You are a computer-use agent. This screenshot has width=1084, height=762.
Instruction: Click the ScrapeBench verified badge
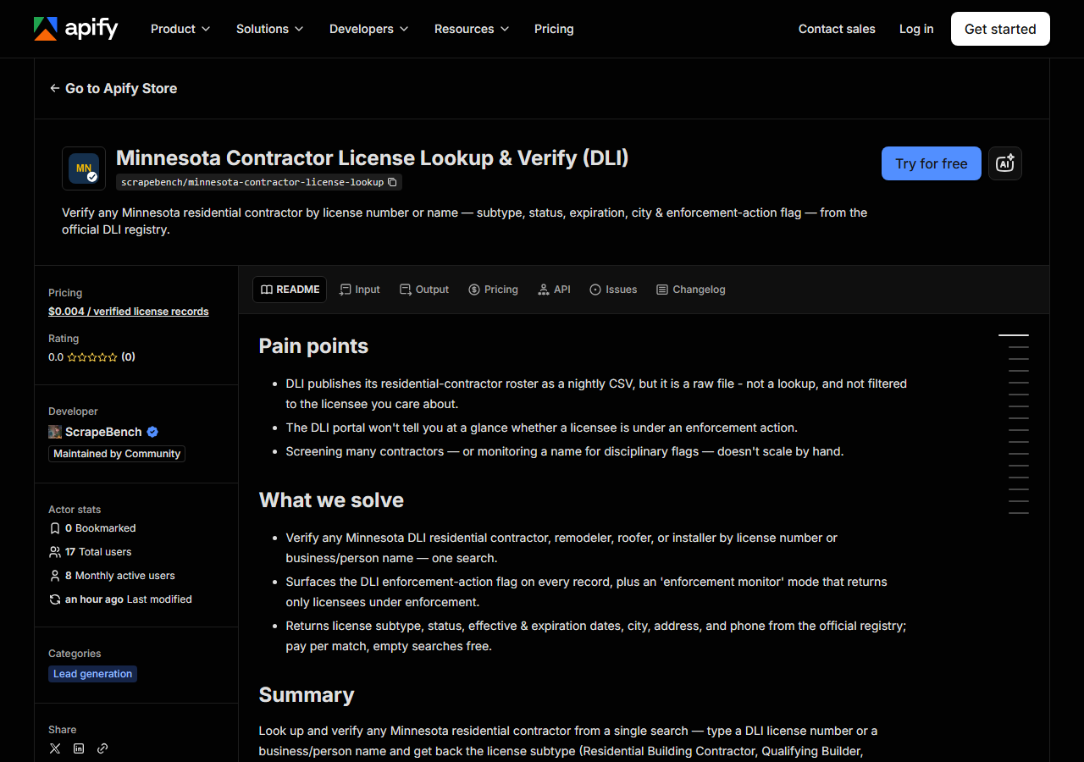(x=152, y=432)
